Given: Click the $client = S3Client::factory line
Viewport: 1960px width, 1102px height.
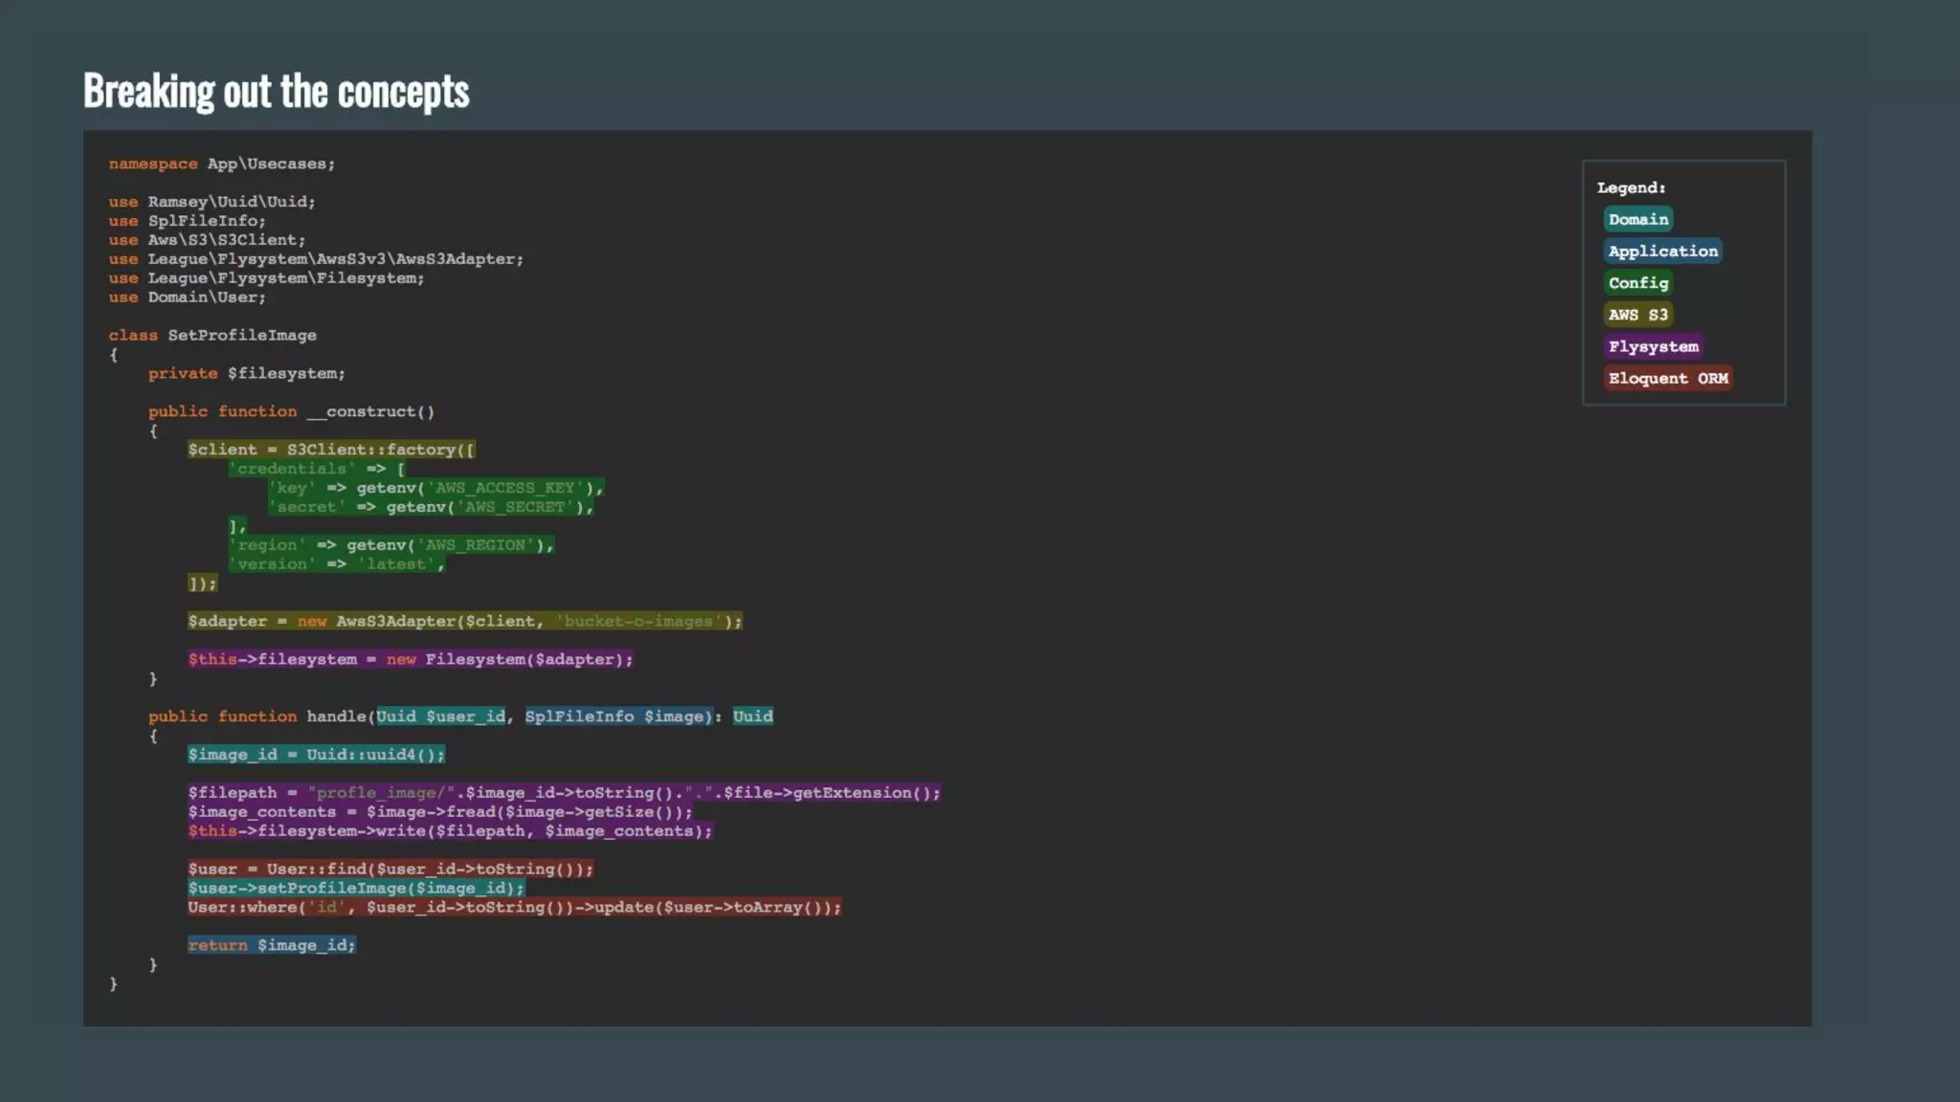Looking at the screenshot, I should [x=331, y=450].
